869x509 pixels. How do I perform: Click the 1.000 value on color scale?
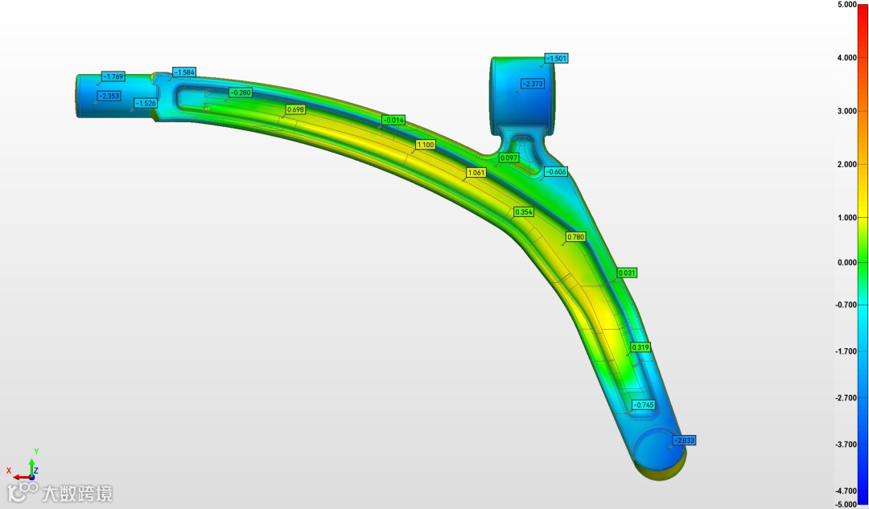tap(846, 217)
